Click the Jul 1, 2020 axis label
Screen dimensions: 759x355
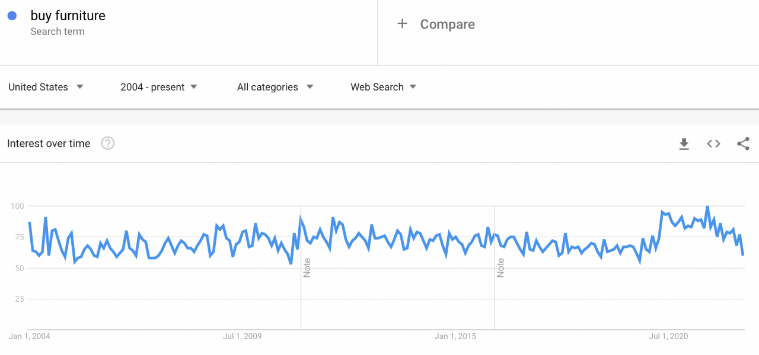coord(668,337)
